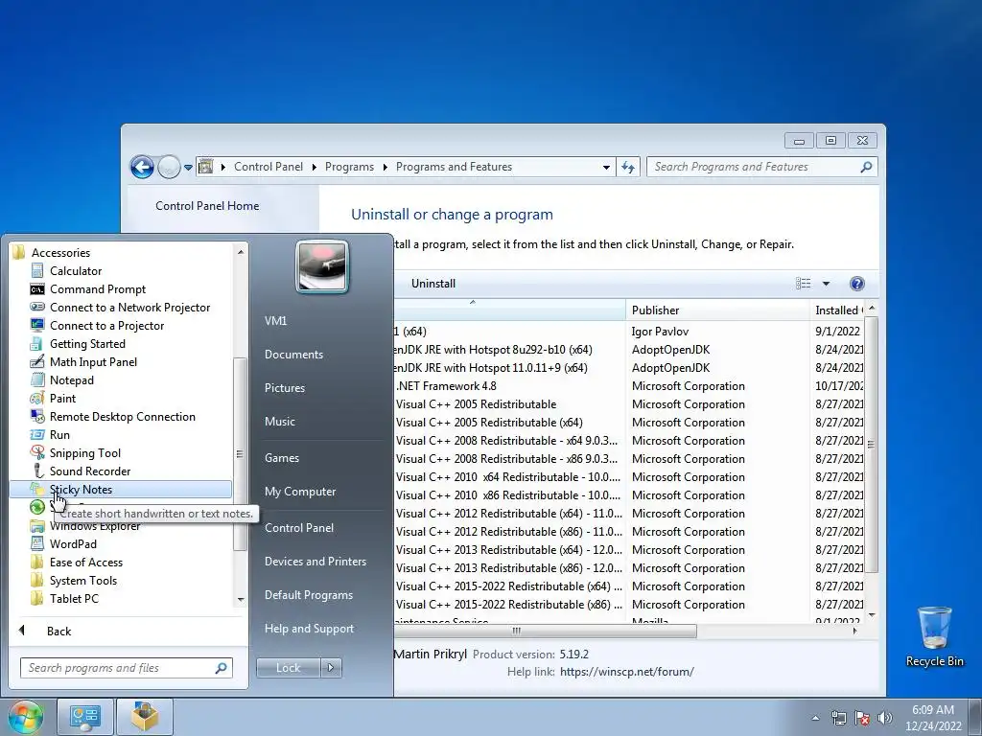The height and width of the screenshot is (736, 982).
Task: Launch Snipping Tool
Action: 84,452
